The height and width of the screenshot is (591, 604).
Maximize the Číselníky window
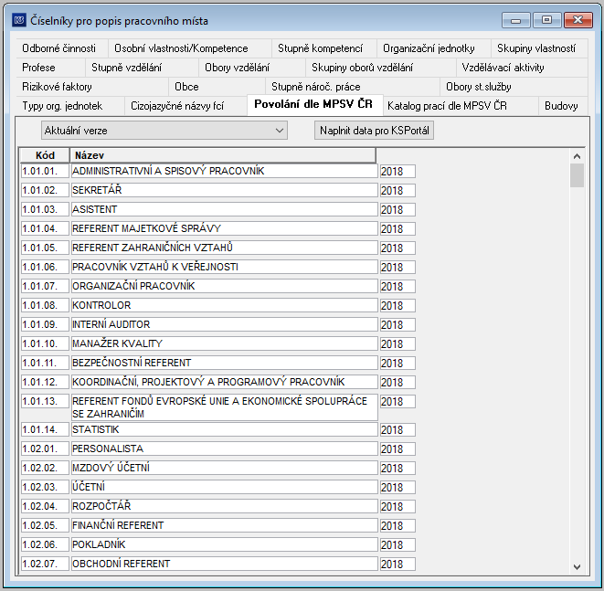pos(546,20)
